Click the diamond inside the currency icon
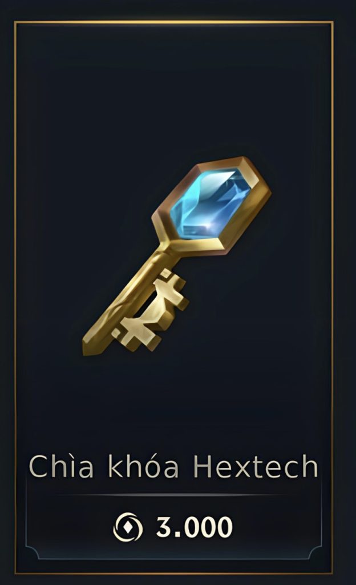The image size is (356, 585). (x=128, y=527)
